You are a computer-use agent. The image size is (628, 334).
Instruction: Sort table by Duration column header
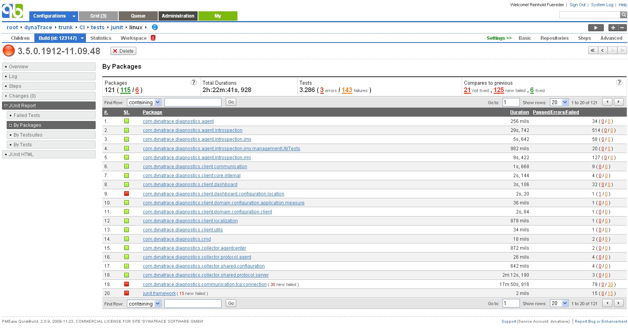click(x=519, y=112)
